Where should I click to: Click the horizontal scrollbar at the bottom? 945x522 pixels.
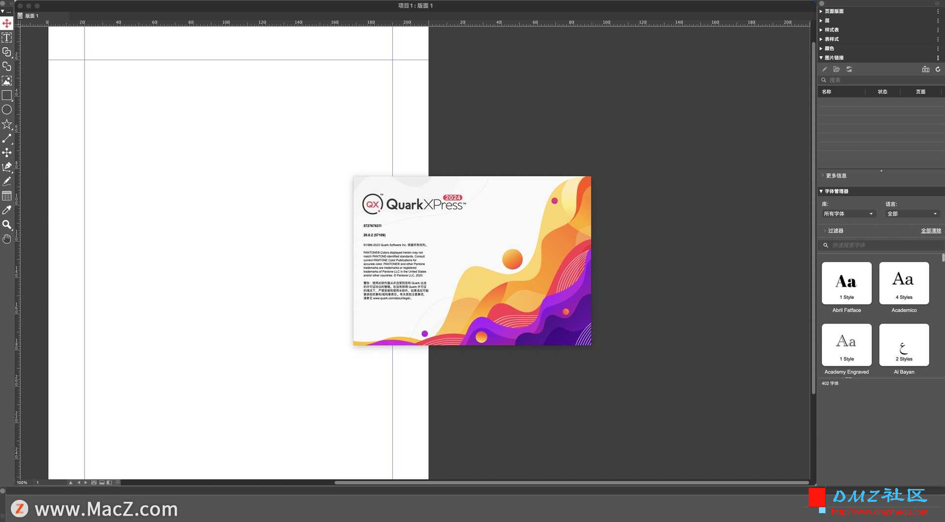tap(571, 483)
